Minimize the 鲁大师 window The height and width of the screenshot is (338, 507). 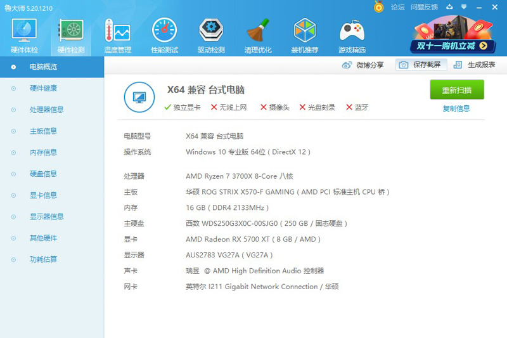click(479, 7)
